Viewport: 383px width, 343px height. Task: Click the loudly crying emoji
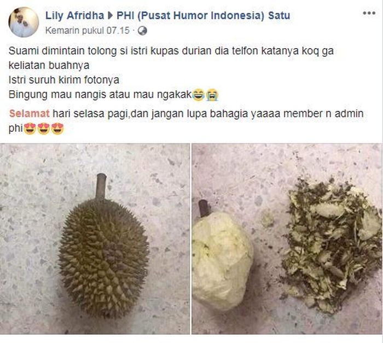coord(212,95)
